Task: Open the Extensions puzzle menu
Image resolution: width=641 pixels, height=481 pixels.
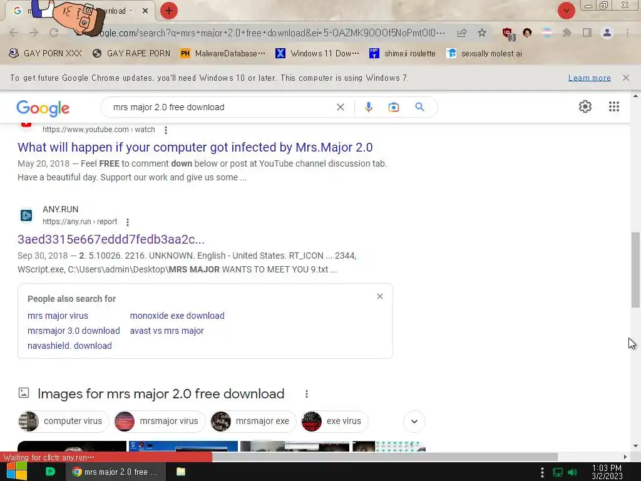Action: point(567,33)
